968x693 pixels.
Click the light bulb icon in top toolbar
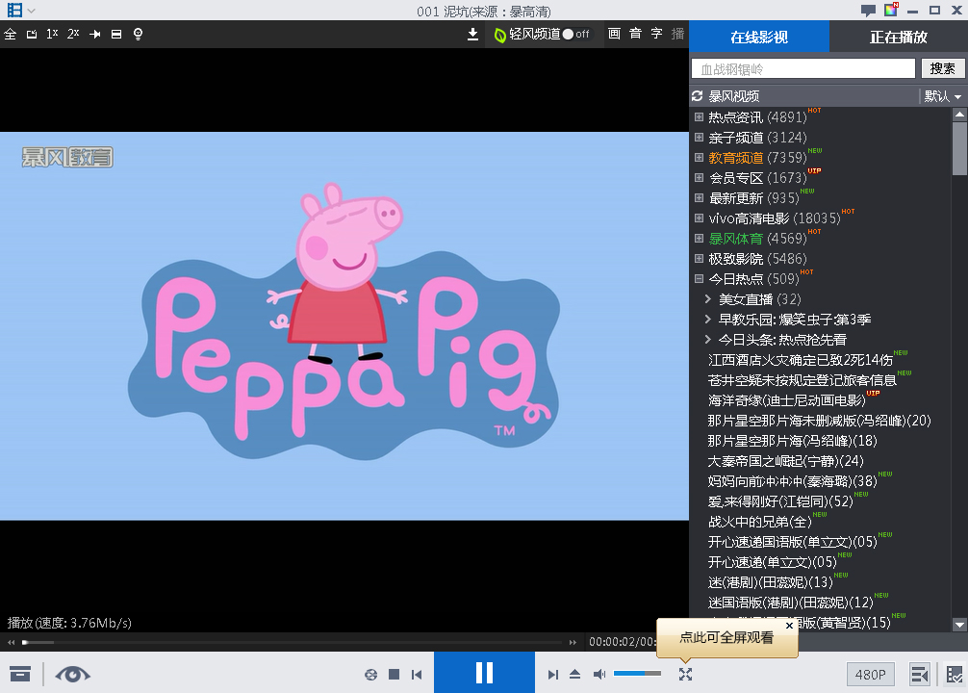point(138,35)
